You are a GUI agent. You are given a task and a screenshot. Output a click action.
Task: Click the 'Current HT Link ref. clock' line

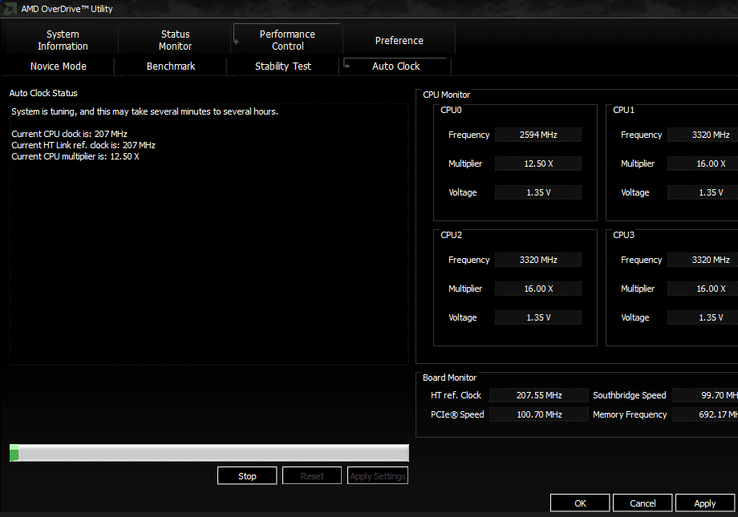(x=83, y=145)
